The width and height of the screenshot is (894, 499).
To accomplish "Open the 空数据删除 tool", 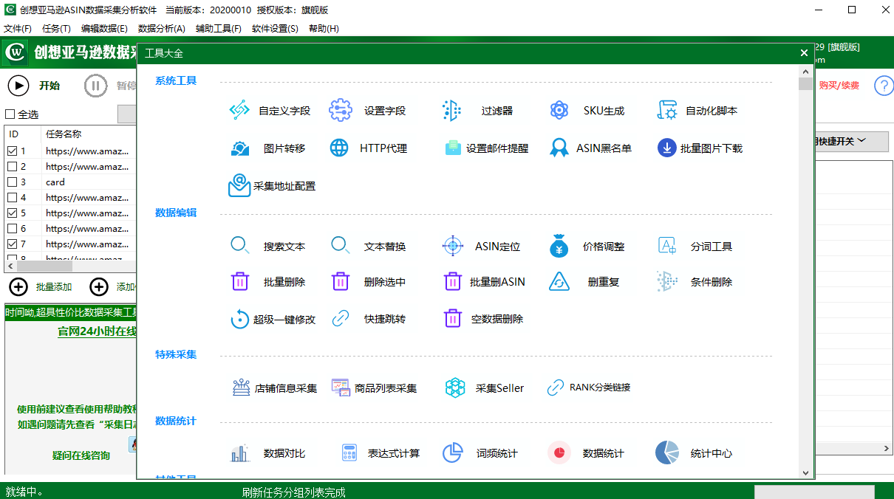I will 483,320.
